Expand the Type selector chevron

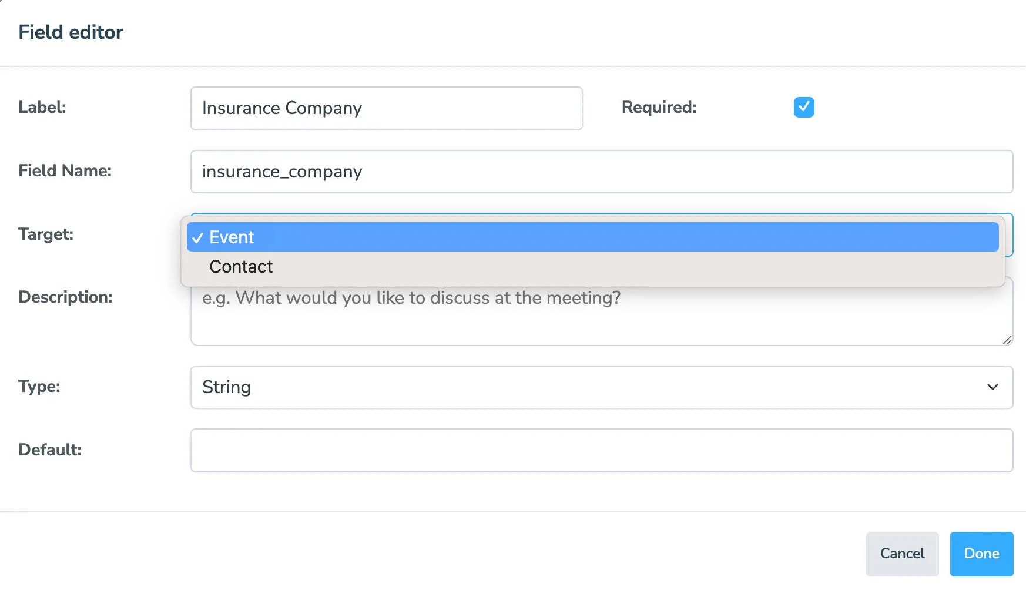coord(993,387)
